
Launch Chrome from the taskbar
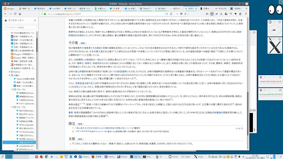point(46,157)
